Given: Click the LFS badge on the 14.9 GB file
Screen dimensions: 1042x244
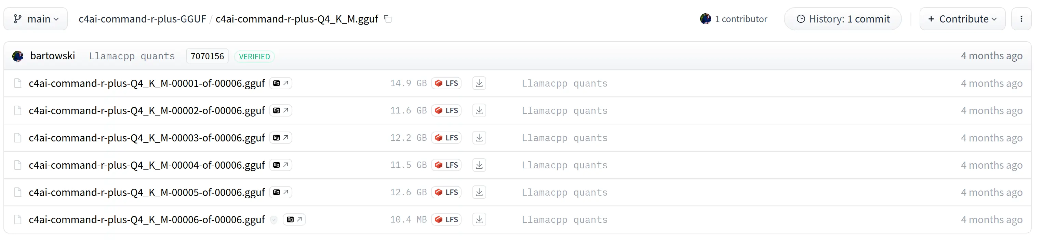Looking at the screenshot, I should coord(446,83).
